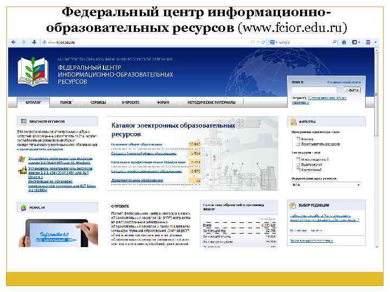Click the Каталог электронных образовательных ресурсов heading
Image resolution: width=390 pixels, height=292 pixels.
click(173, 130)
